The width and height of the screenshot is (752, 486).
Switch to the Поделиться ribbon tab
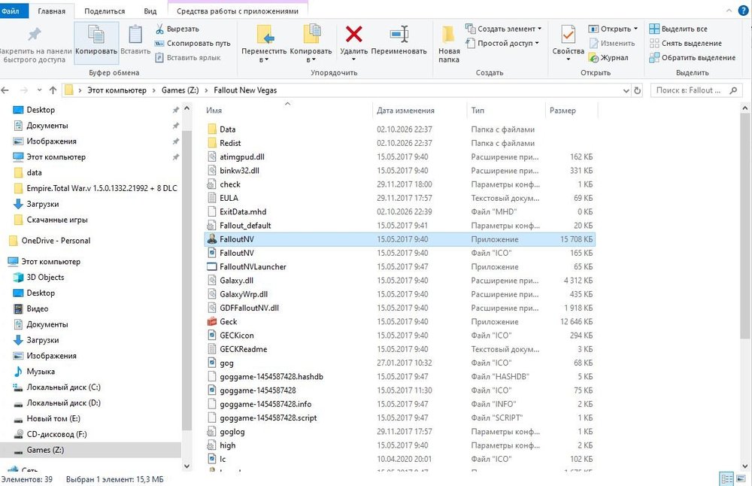tap(105, 11)
